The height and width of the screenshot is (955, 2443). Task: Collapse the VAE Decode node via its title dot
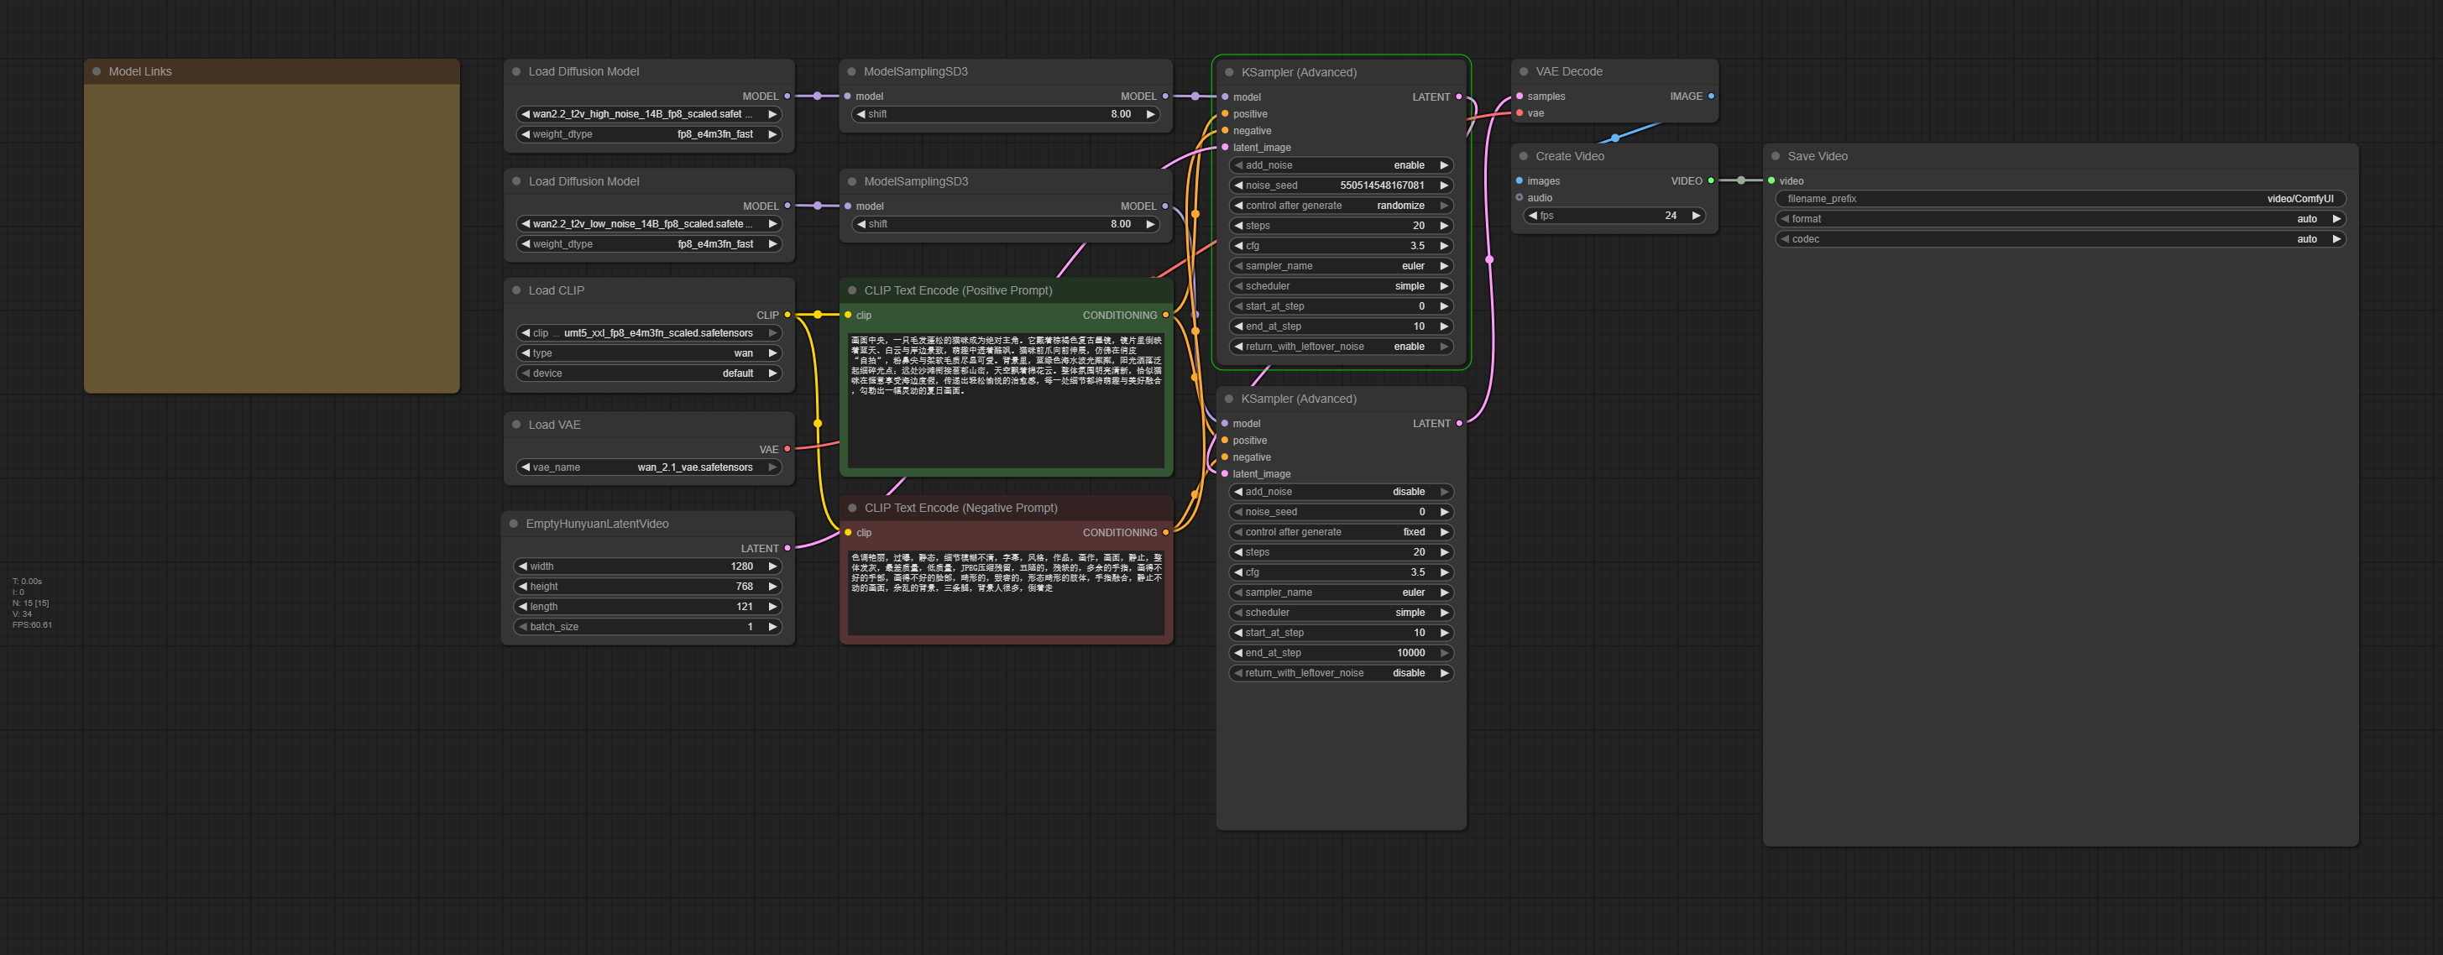tap(1524, 71)
